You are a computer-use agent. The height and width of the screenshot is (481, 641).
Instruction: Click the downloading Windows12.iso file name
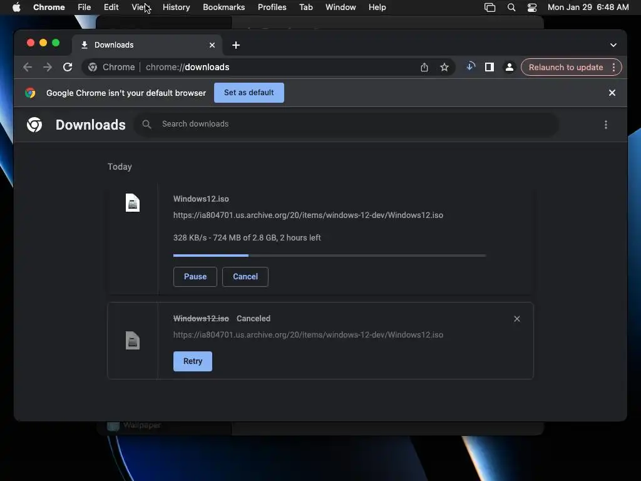201,199
